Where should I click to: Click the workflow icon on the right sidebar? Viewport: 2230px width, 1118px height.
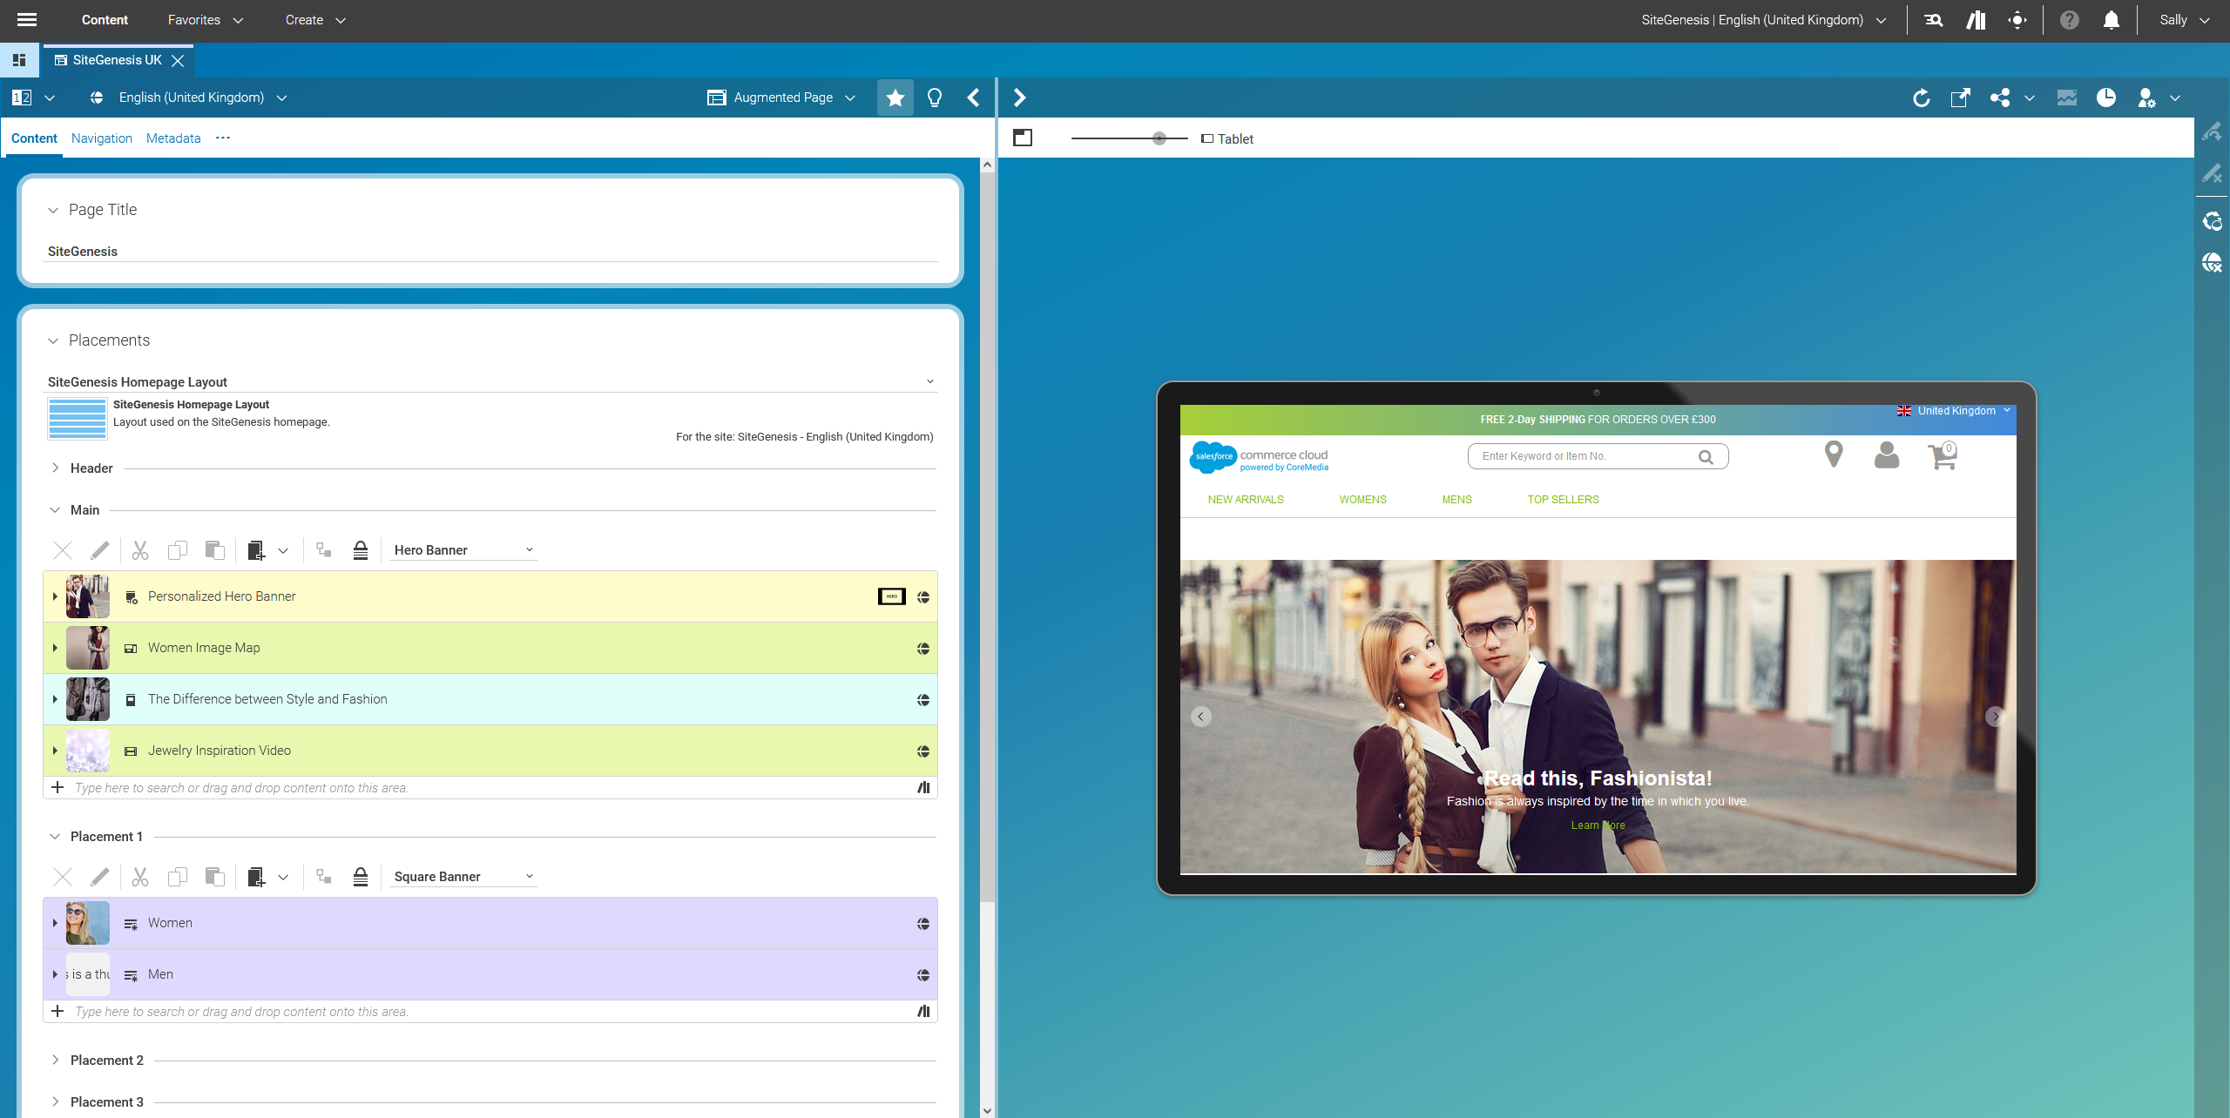coord(2213,221)
